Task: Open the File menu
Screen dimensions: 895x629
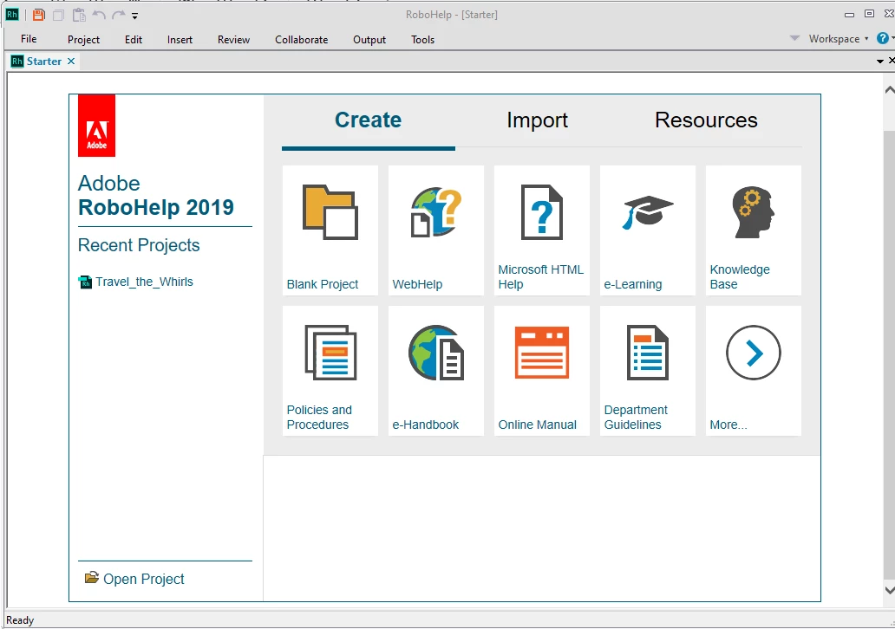Action: 29,39
